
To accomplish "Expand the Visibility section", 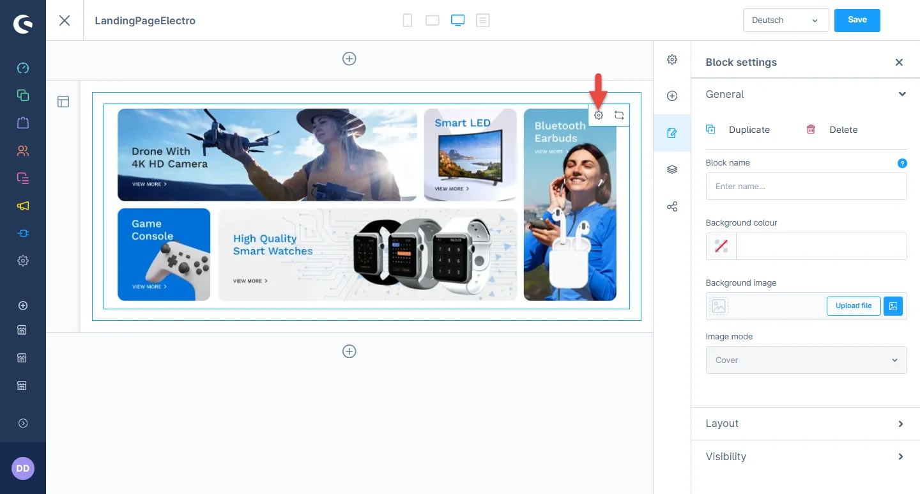I will [805, 457].
